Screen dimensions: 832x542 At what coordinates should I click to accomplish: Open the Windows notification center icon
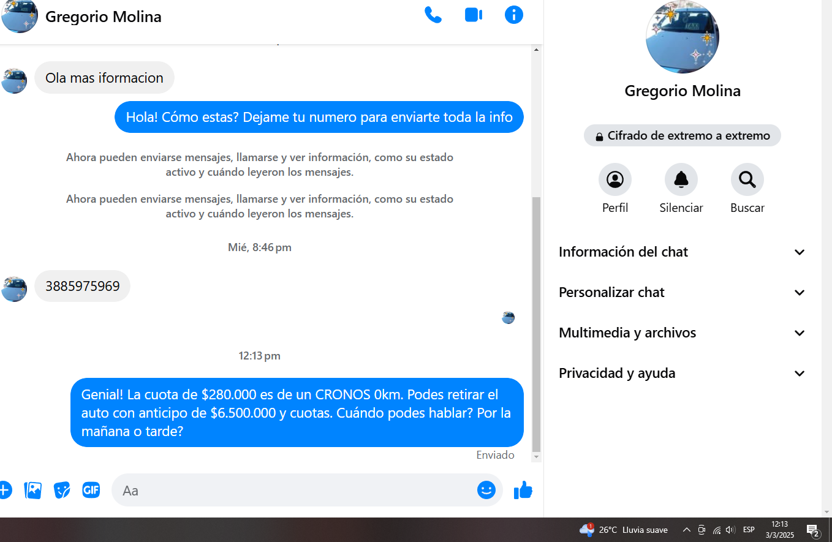tap(813, 530)
